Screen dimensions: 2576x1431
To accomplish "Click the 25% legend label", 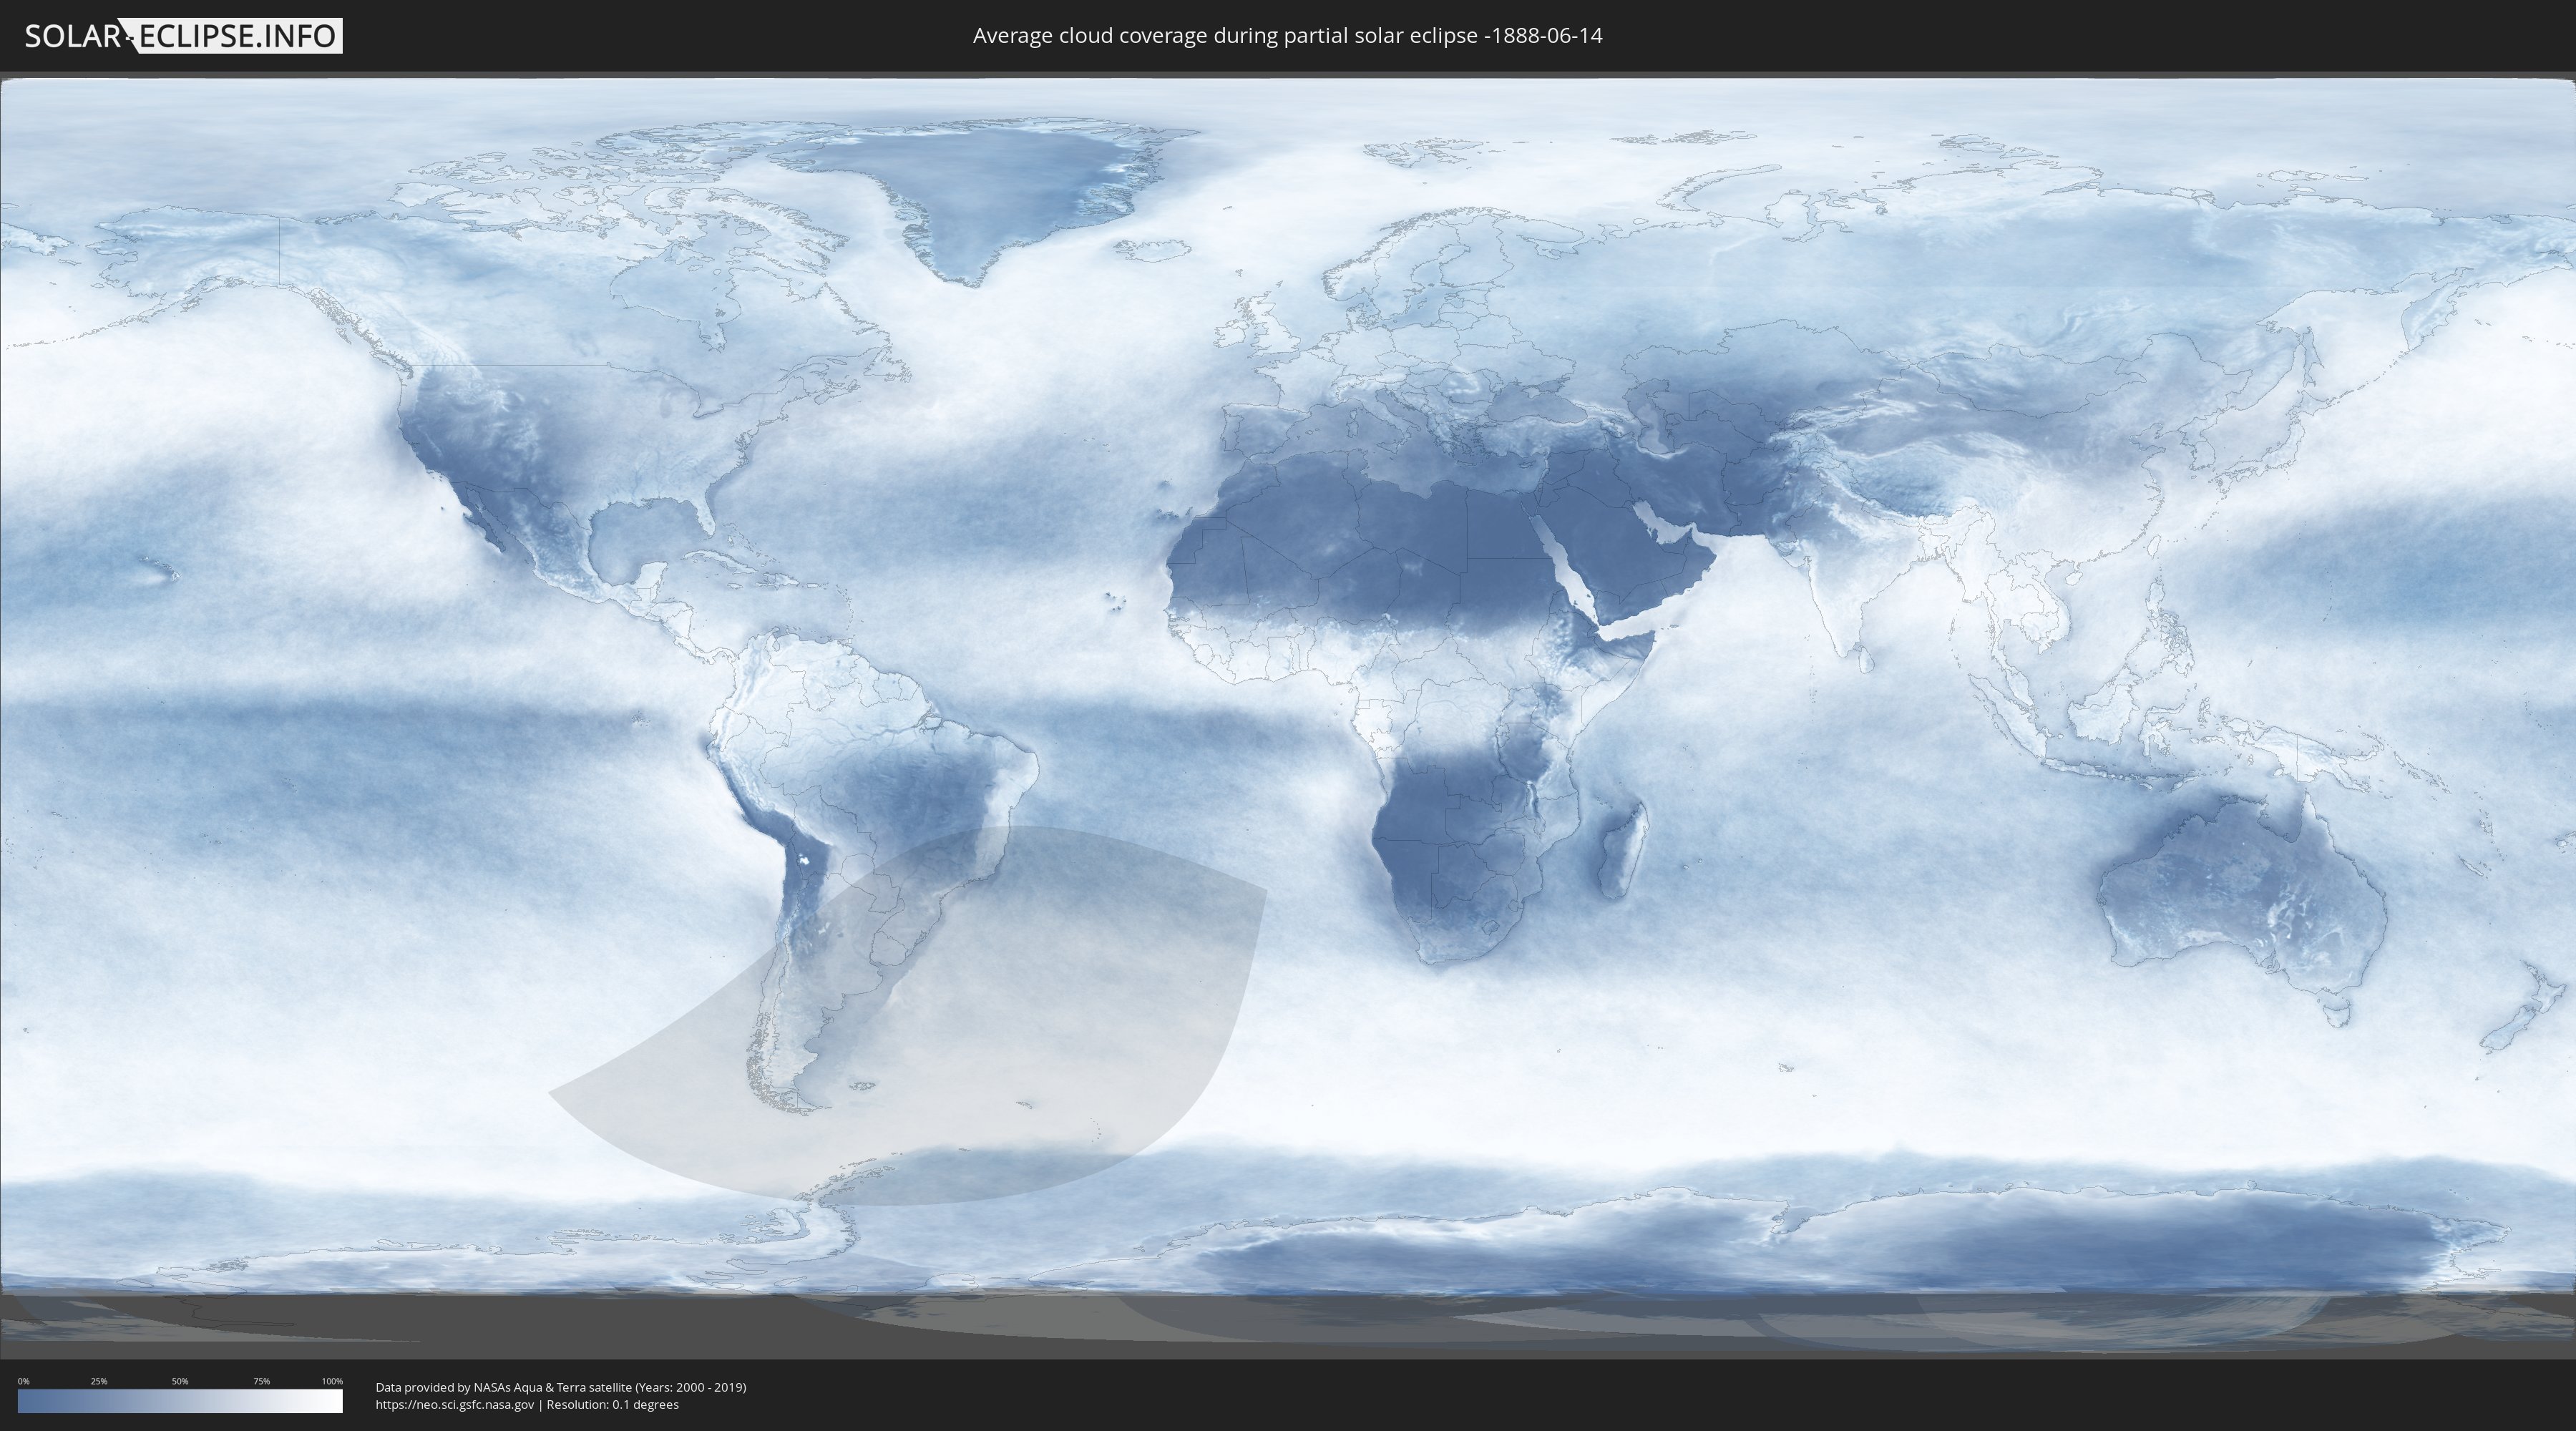I will click(99, 1381).
